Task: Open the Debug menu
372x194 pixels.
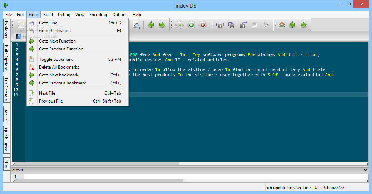Action: [64, 14]
